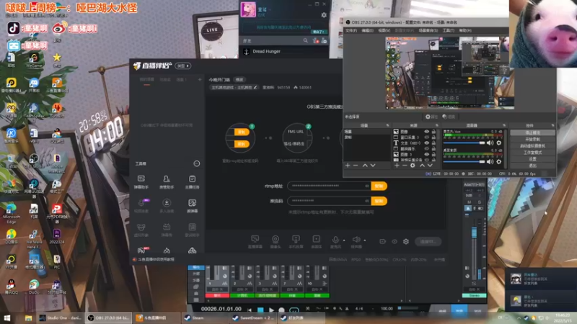Pop out the OBS mixer dock
This screenshot has width=577, height=324.
point(504,125)
